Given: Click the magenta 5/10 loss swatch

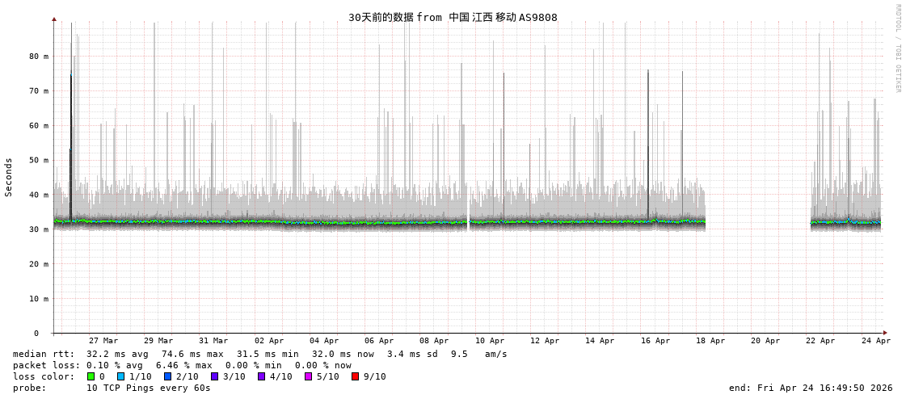Looking at the screenshot, I should click(x=309, y=376).
